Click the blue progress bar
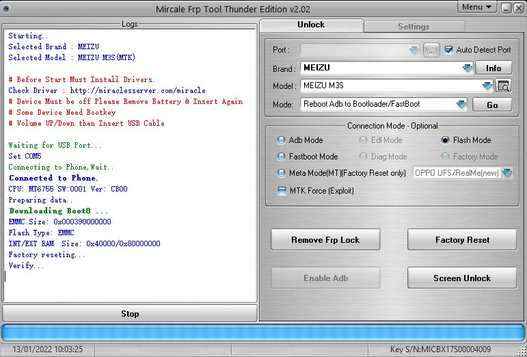The width and height of the screenshot is (527, 357). [x=263, y=333]
